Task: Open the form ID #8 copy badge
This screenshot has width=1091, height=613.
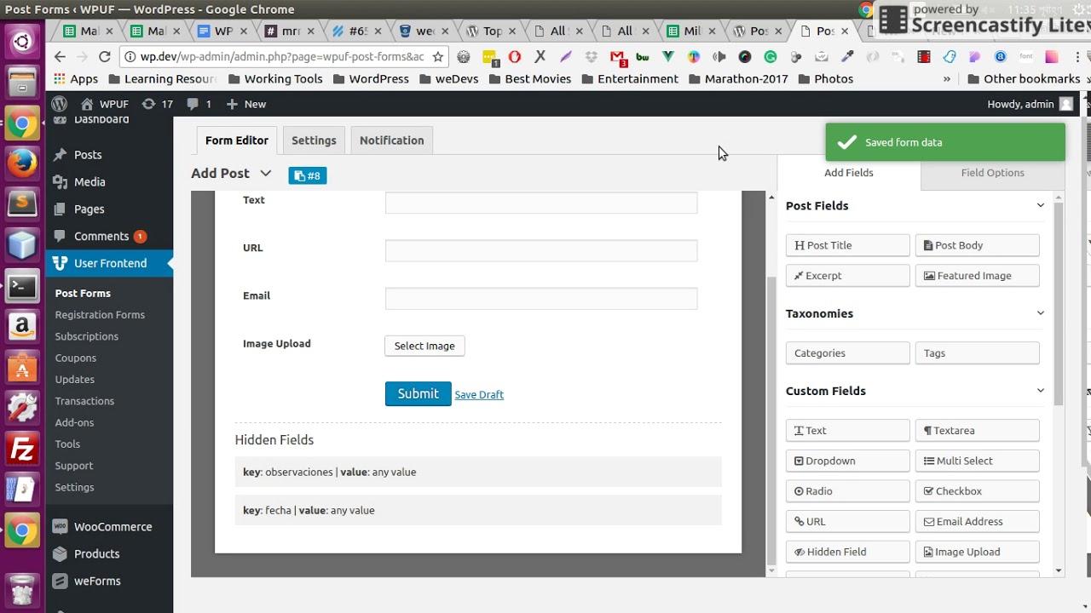Action: tap(307, 175)
